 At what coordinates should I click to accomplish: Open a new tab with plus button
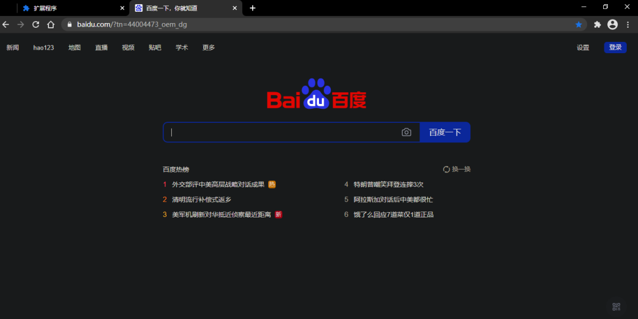click(x=253, y=8)
